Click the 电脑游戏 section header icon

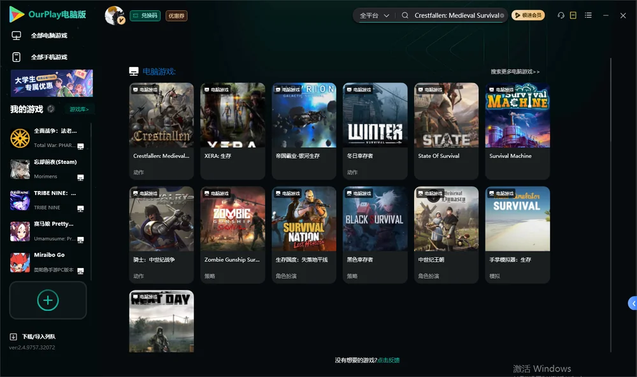tap(134, 71)
